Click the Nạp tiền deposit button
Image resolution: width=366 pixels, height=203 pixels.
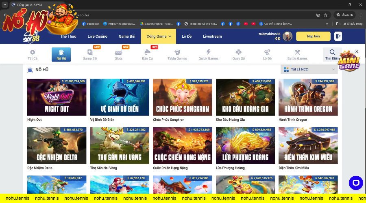tap(313, 36)
